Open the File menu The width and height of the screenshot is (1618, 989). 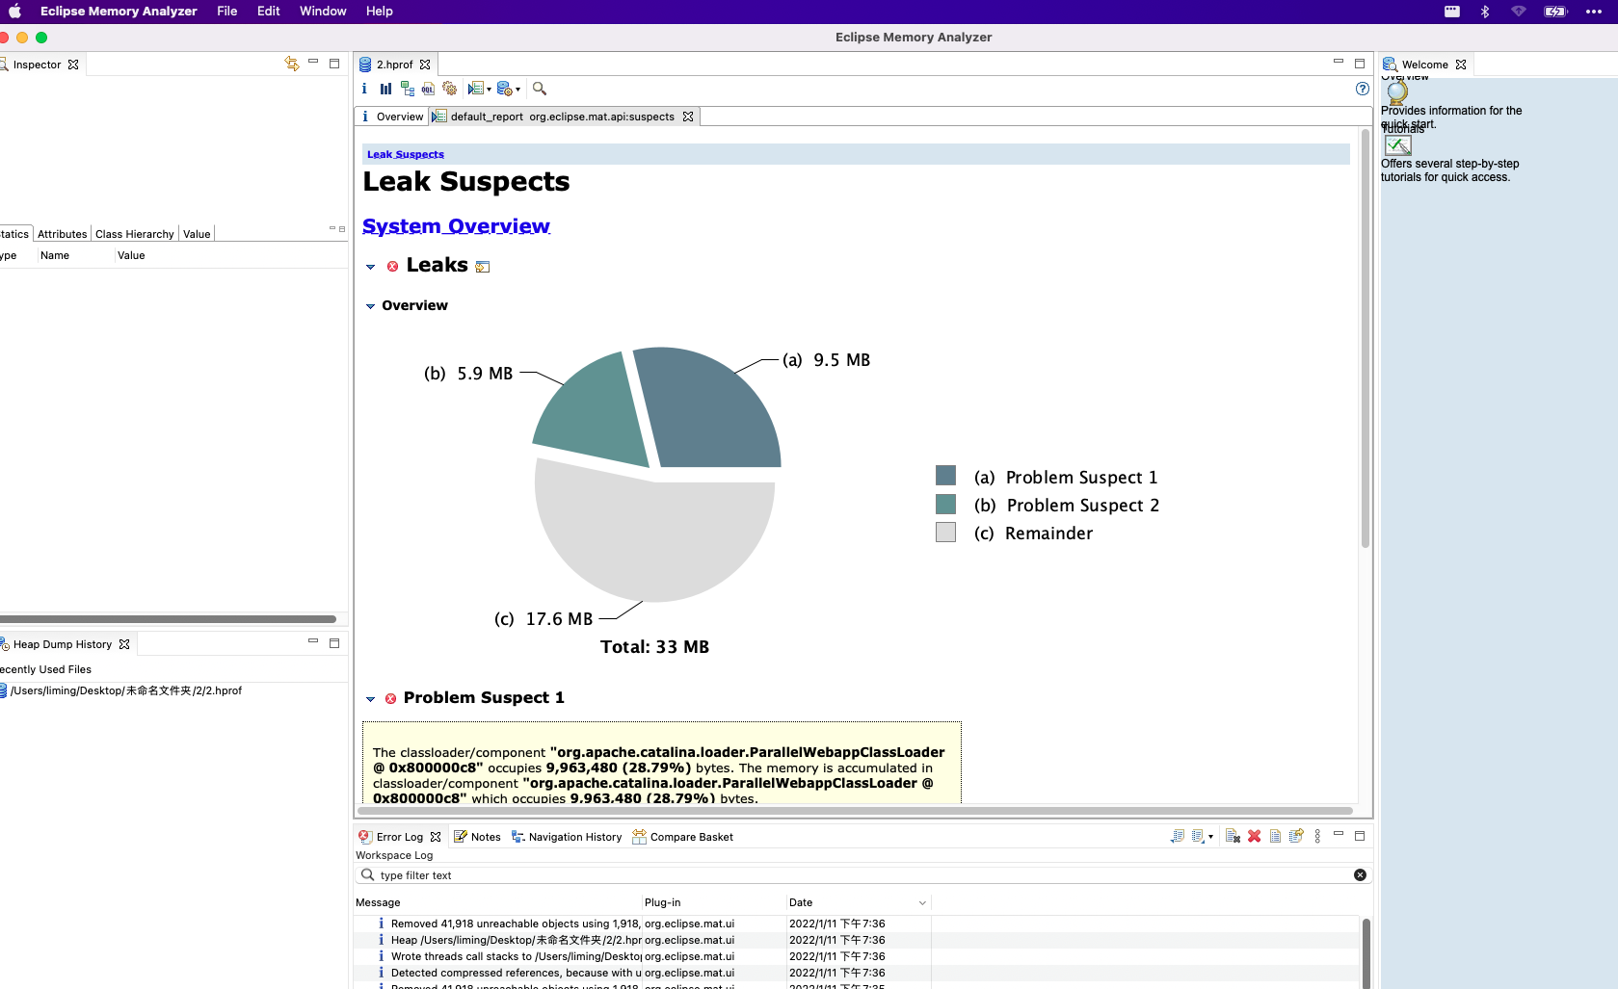click(x=227, y=12)
